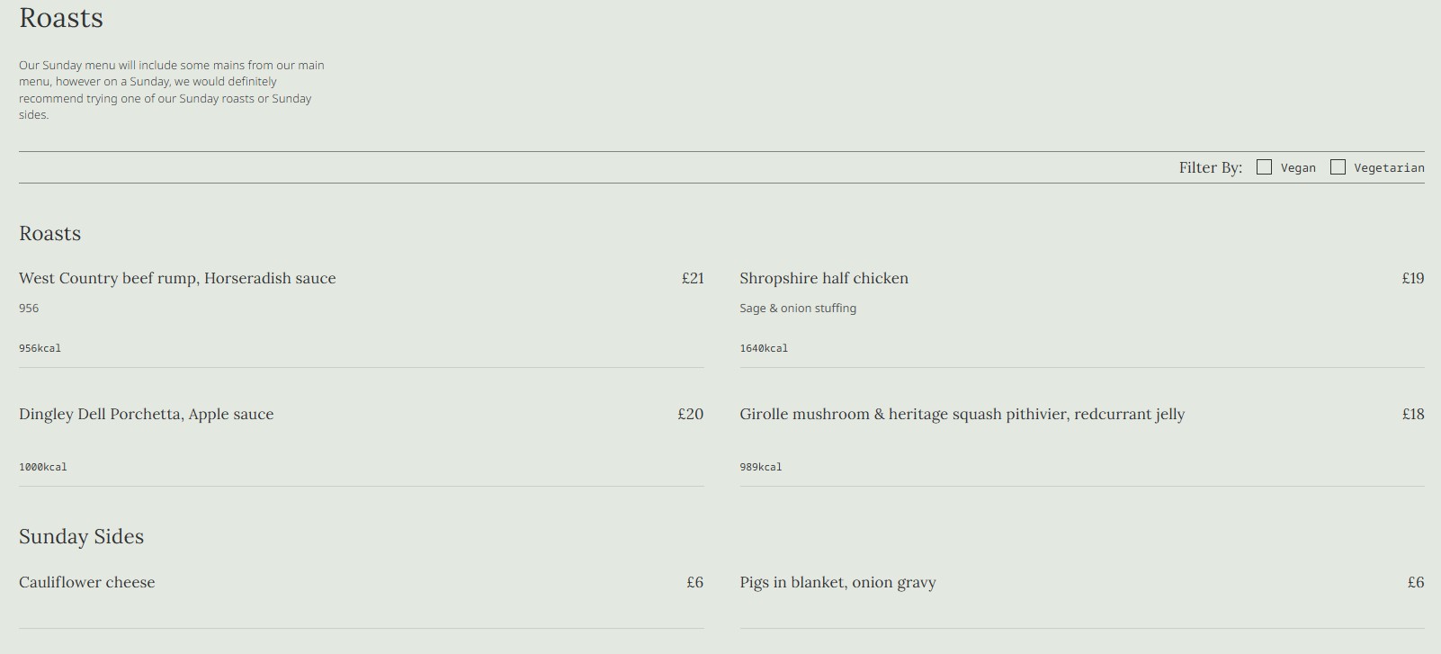Image resolution: width=1441 pixels, height=654 pixels.
Task: Enable the Vegetarian filter checkbox
Action: 1338,167
